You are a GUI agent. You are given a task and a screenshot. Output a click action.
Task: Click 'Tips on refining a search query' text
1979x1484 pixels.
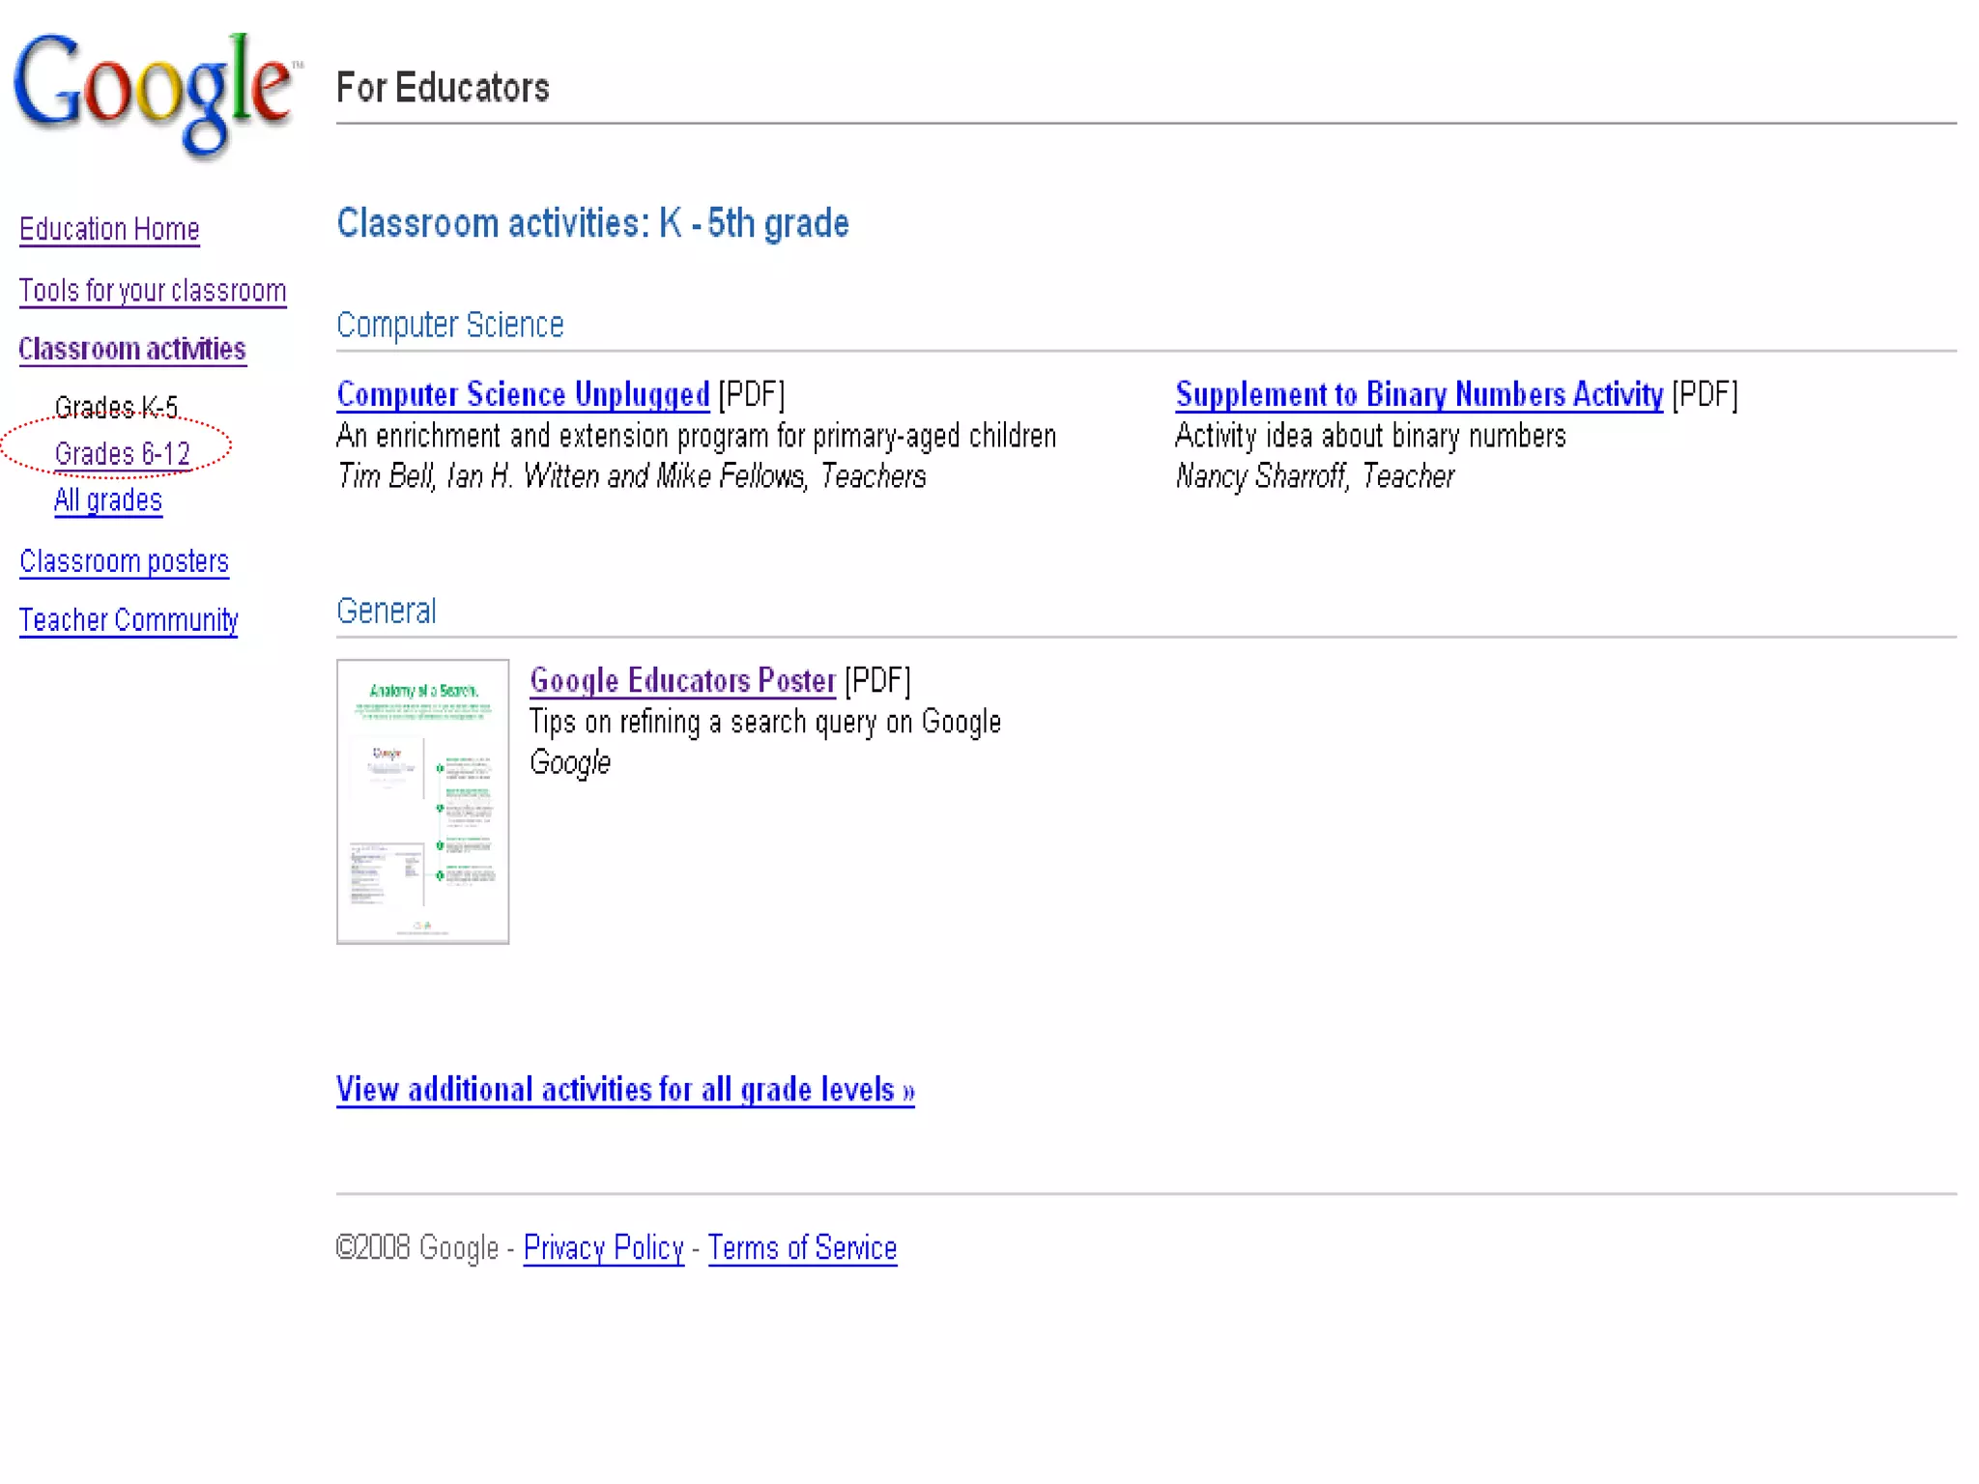(765, 722)
